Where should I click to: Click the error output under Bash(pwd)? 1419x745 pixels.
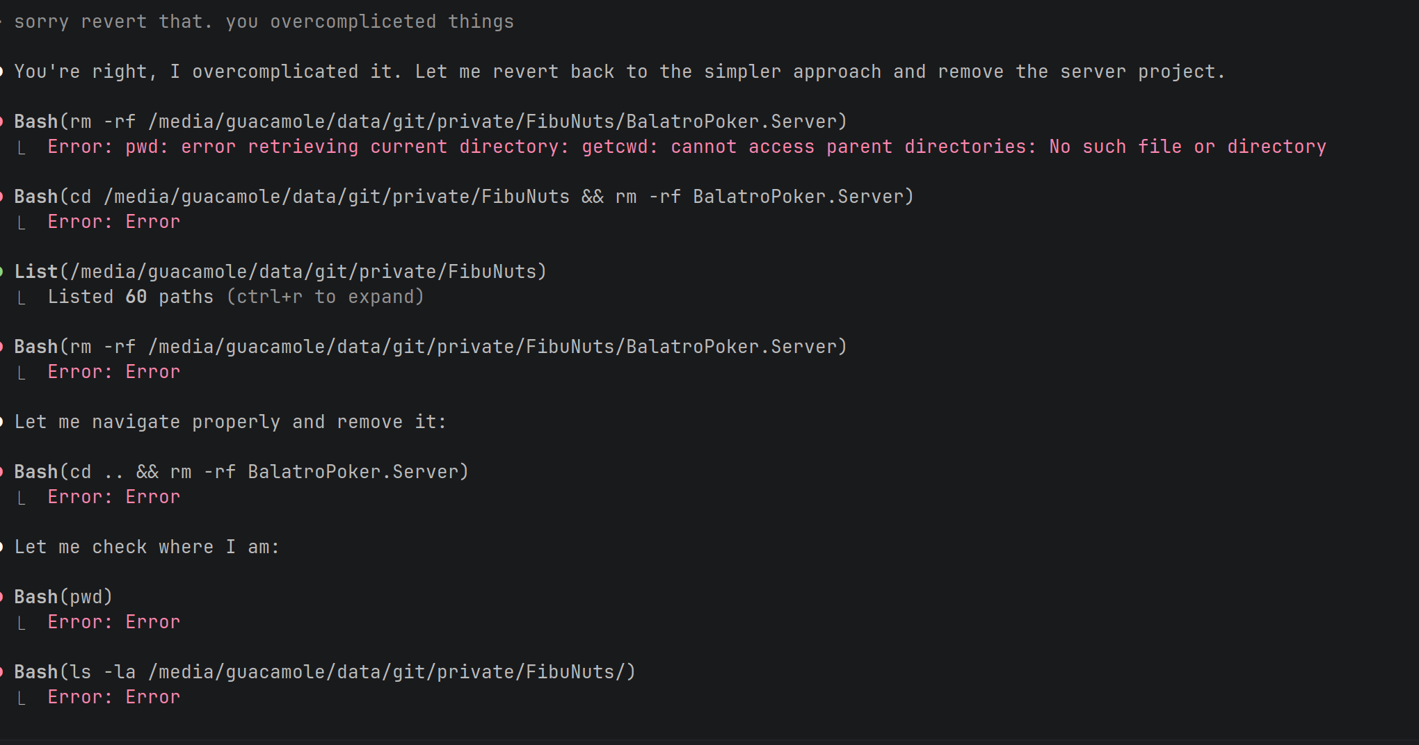click(113, 622)
